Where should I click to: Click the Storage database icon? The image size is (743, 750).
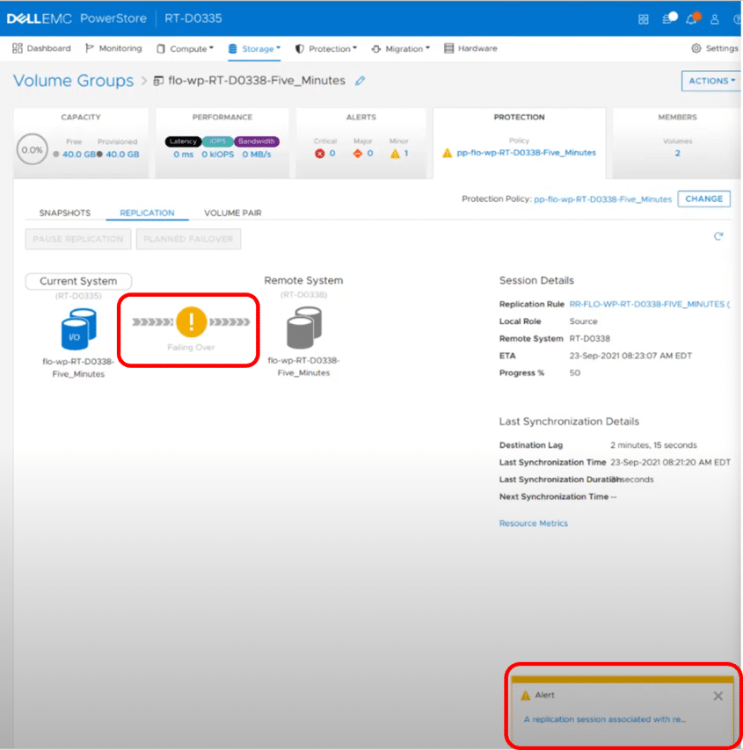[232, 49]
